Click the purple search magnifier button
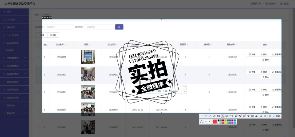Viewport: 295px width, 137px height. pyautogui.click(x=119, y=27)
